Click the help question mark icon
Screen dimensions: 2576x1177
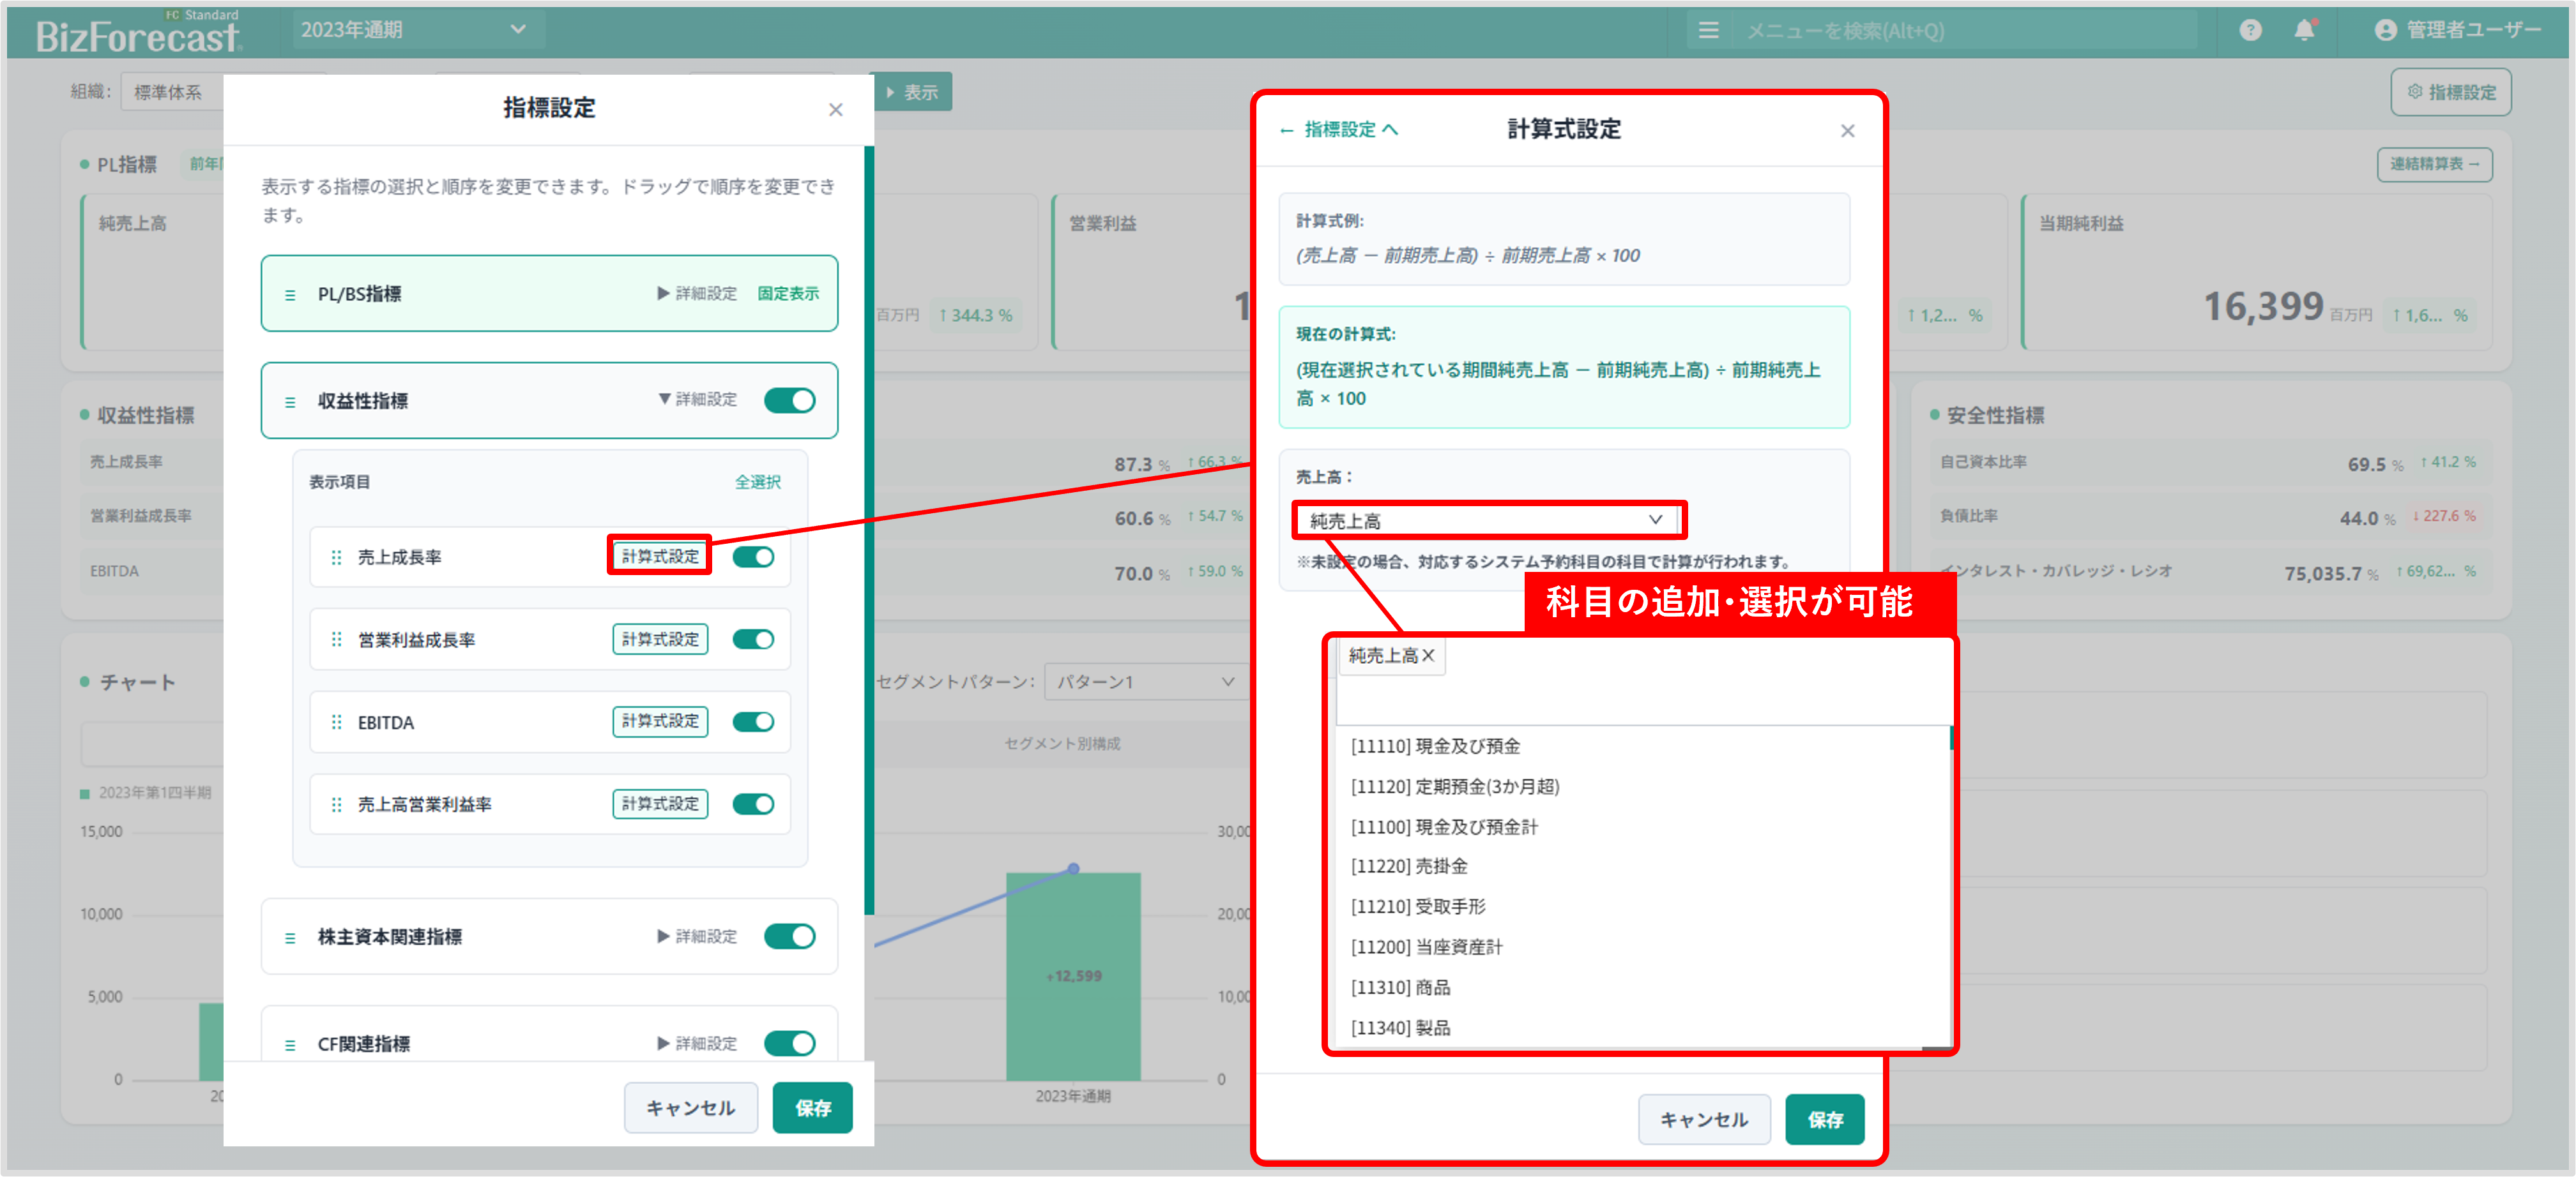tap(2250, 30)
